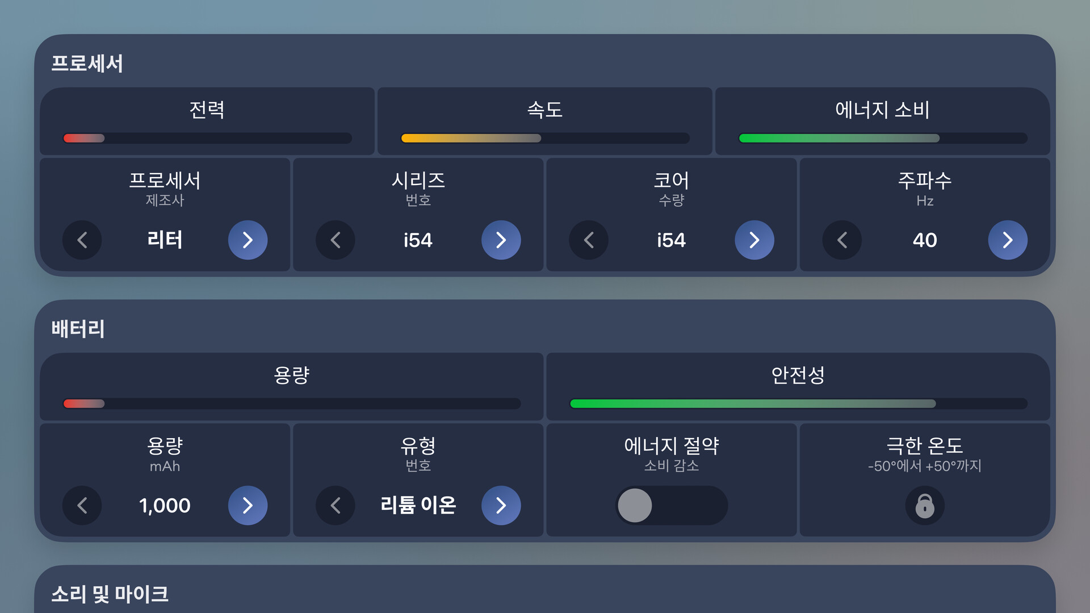Lower 주파수 Hz with previous arrow
The height and width of the screenshot is (613, 1090).
842,240
